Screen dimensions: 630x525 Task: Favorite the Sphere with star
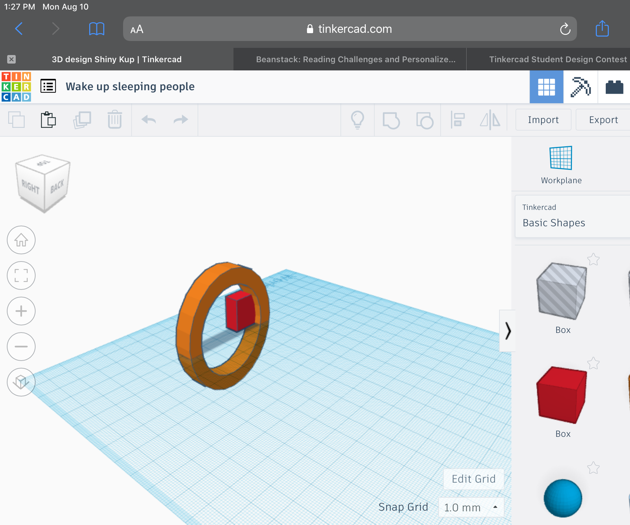click(x=593, y=468)
